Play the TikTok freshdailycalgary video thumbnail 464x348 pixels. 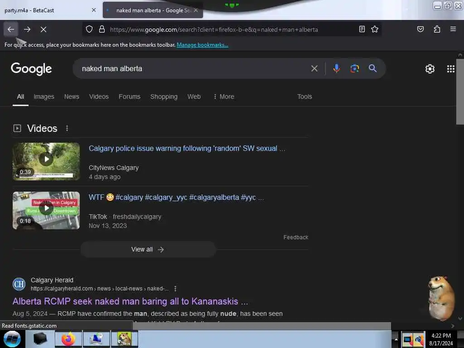46,210
